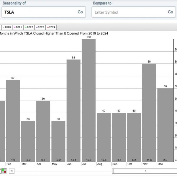
Task: Select the candlestick chart mode icon
Action: pos(4,171)
